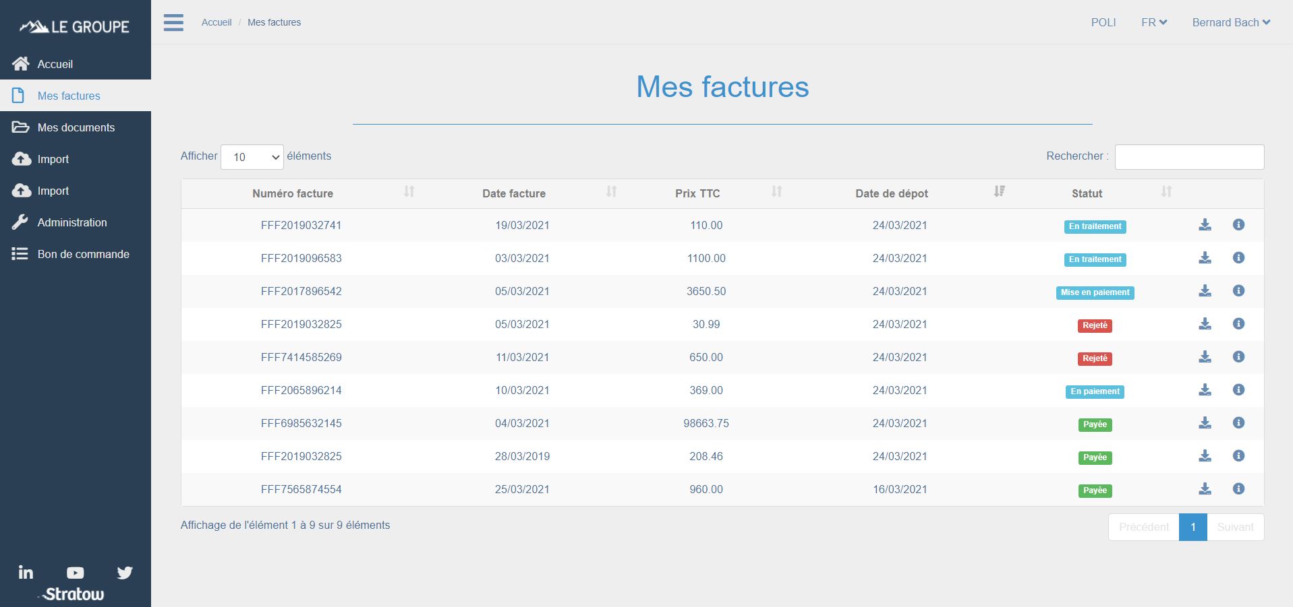The image size is (1293, 607).
Task: Click the 11/03/2021 invoice date cell
Action: click(x=522, y=357)
